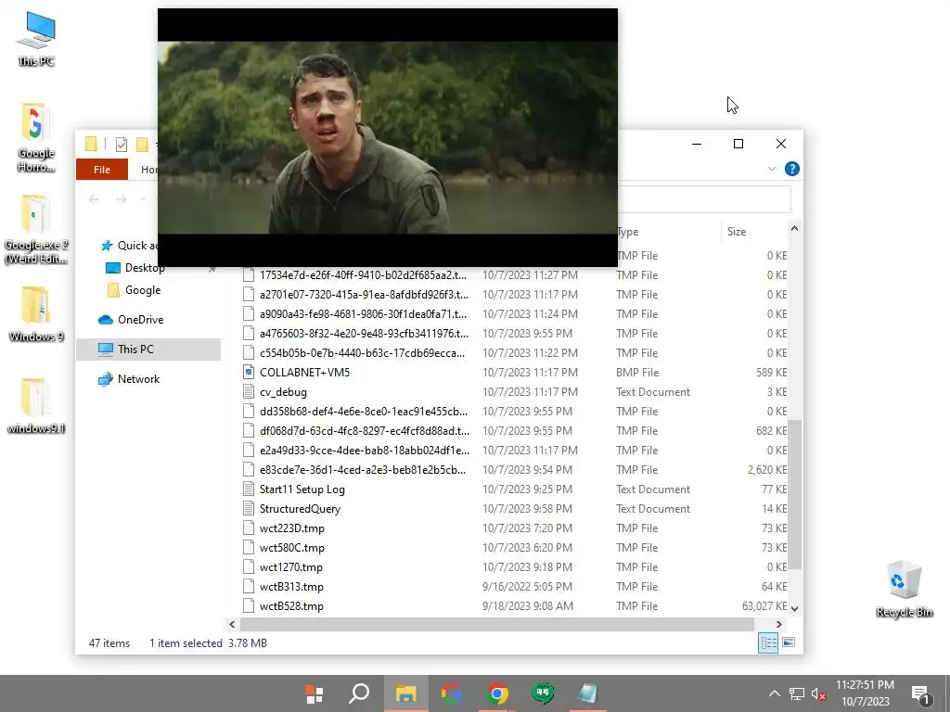
Task: Open the Windows 9 desktop folder
Action: tap(36, 313)
